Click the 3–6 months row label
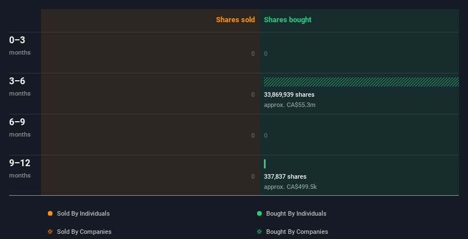 click(x=20, y=86)
